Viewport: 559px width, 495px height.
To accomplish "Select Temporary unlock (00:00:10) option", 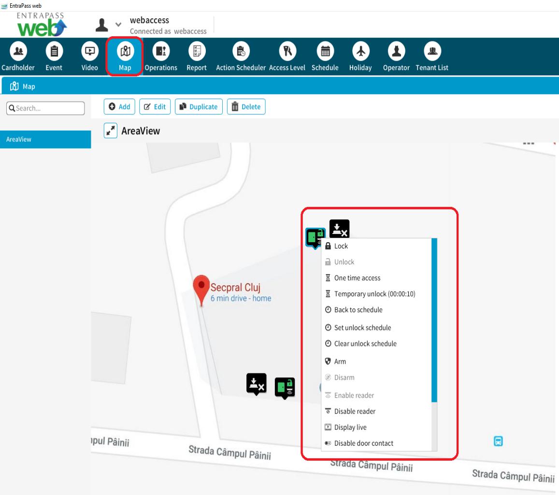I will [374, 294].
